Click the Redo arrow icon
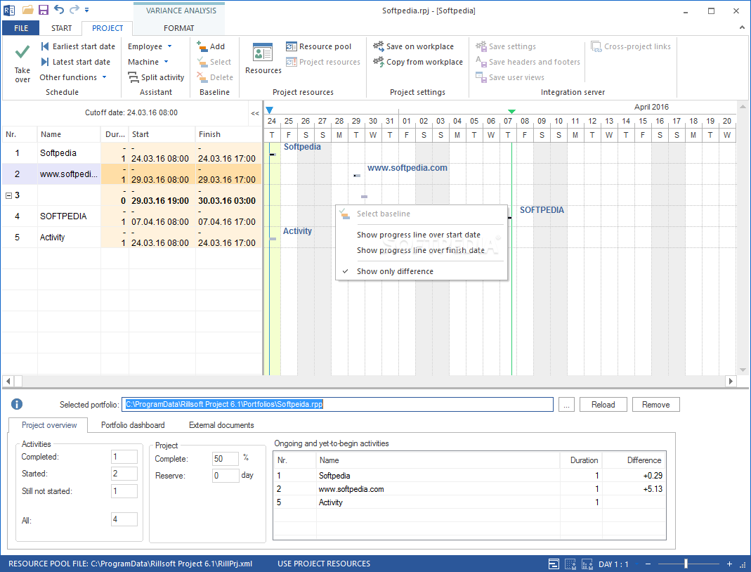 click(x=74, y=10)
